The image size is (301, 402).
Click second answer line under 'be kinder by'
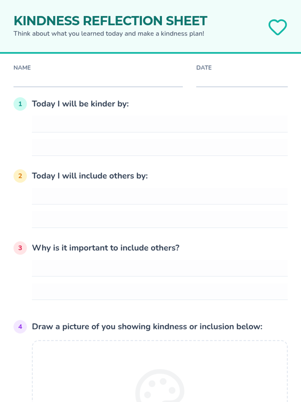[x=160, y=147]
